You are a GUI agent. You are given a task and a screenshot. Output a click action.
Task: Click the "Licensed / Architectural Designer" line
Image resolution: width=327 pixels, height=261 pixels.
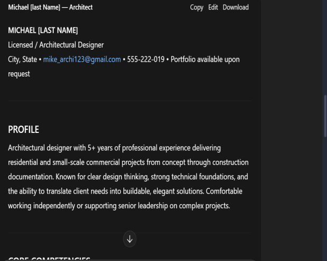point(56,45)
